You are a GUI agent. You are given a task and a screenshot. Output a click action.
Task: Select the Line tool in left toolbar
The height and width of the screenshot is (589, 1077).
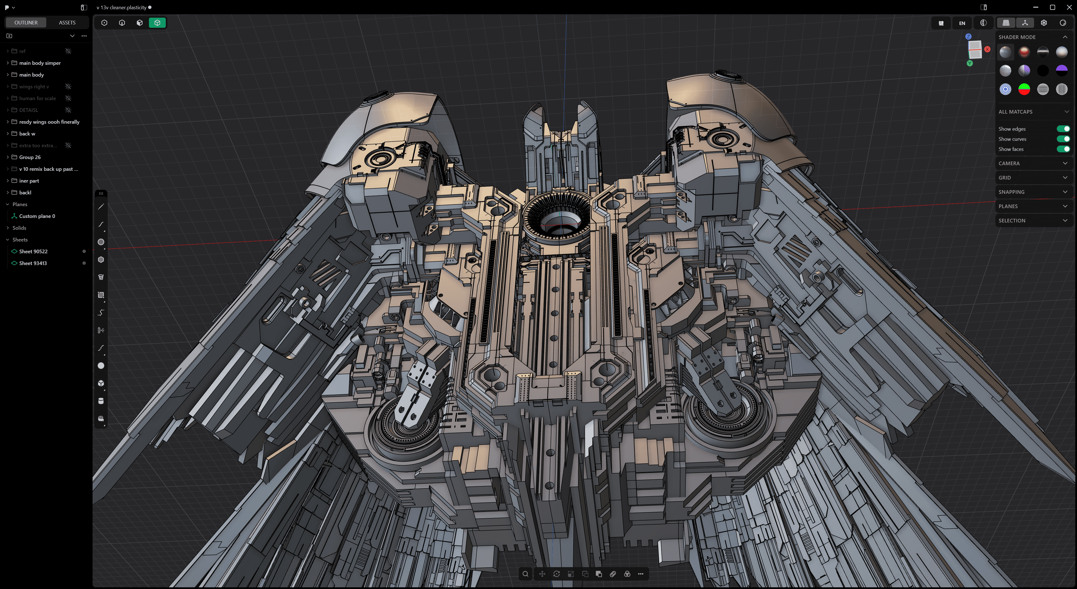click(x=101, y=206)
